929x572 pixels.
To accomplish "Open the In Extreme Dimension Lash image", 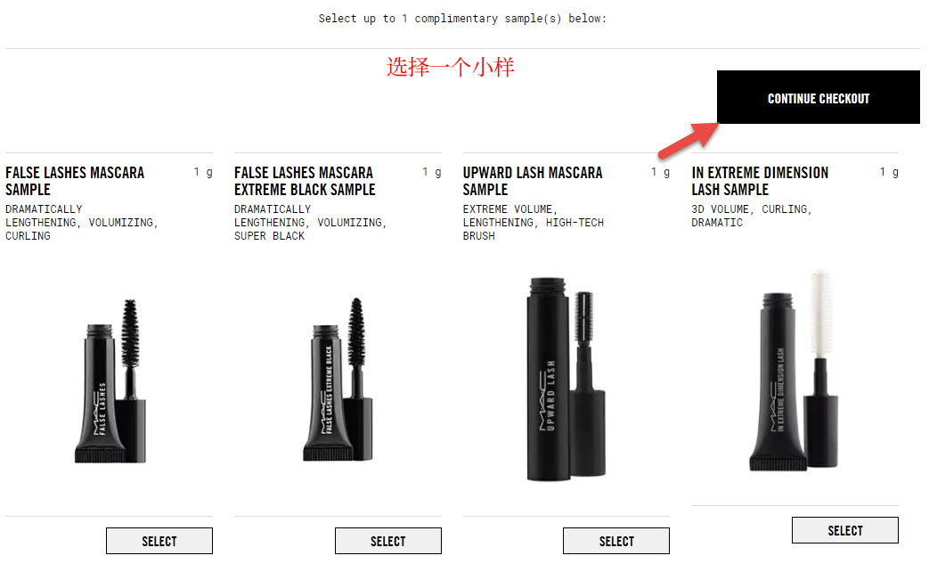I will pyautogui.click(x=794, y=371).
